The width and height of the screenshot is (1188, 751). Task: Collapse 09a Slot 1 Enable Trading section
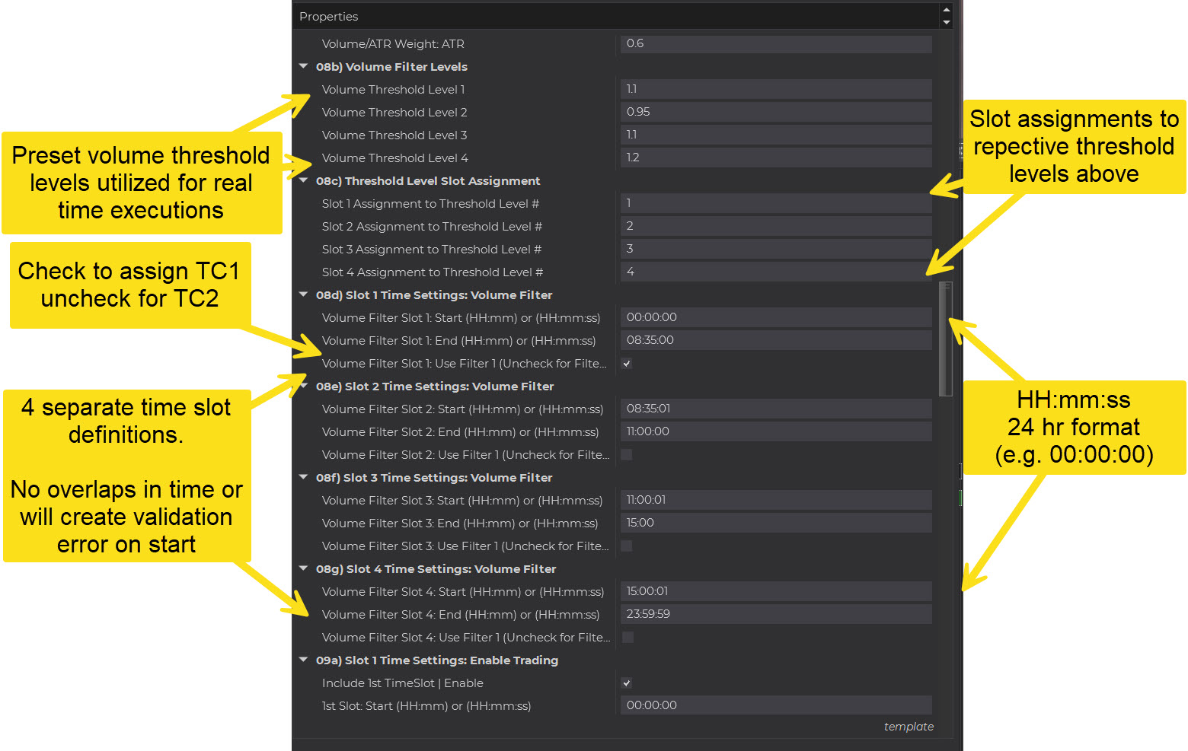[x=304, y=660]
